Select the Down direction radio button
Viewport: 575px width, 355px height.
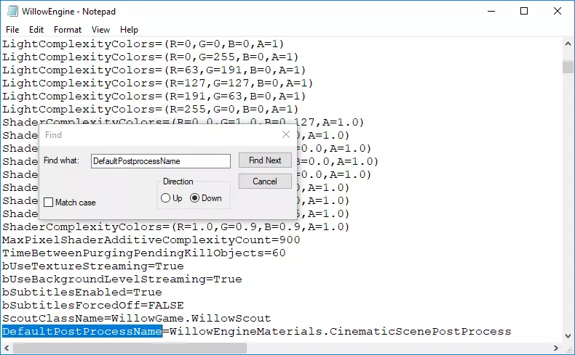[x=195, y=198]
